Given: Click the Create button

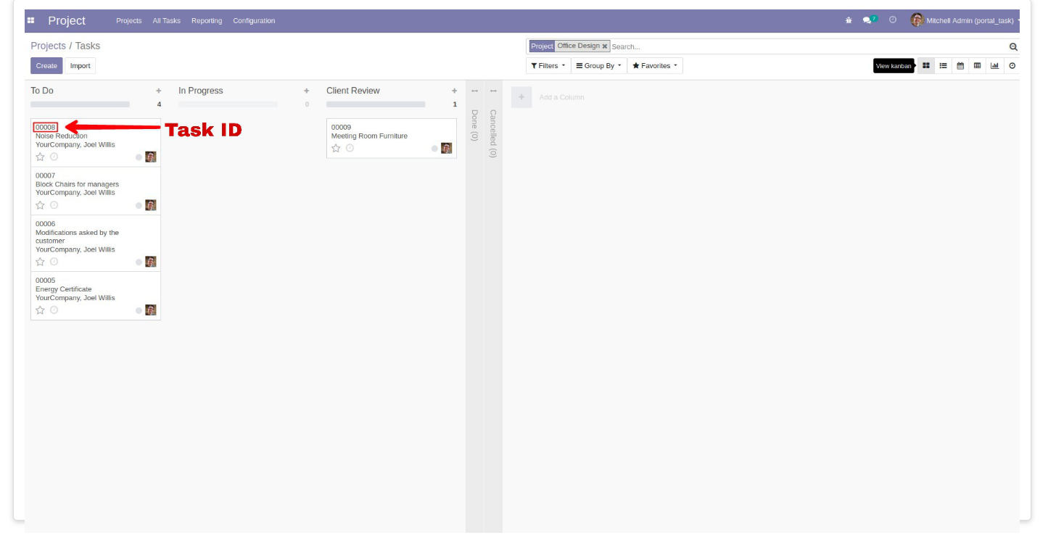Looking at the screenshot, I should 46,66.
